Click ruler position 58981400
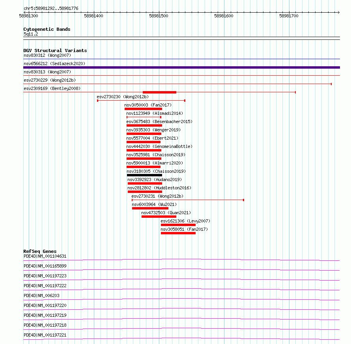Image resolution: width=351 pixels, height=344 pixels. tap(93, 16)
